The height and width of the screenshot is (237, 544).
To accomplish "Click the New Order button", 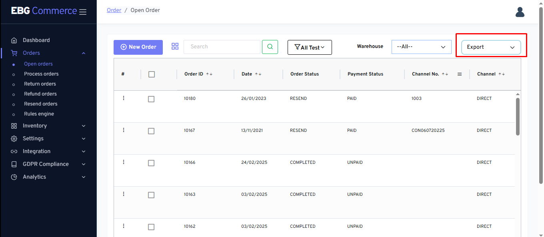I will 138,47.
